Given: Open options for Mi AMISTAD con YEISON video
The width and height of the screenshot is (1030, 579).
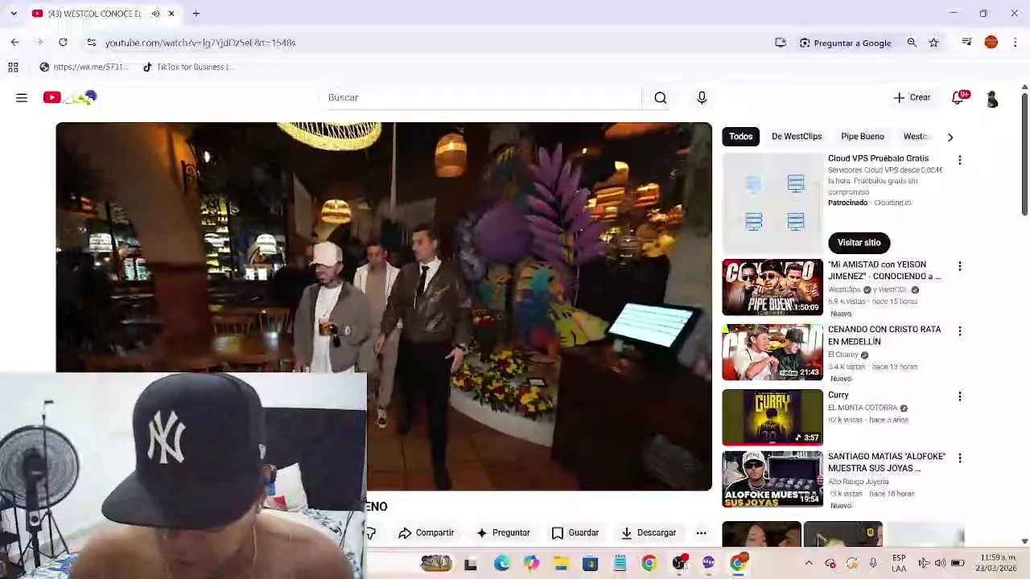Looking at the screenshot, I should 960,266.
